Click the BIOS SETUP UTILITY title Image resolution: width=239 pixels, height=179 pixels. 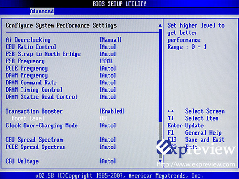tap(119, 4)
